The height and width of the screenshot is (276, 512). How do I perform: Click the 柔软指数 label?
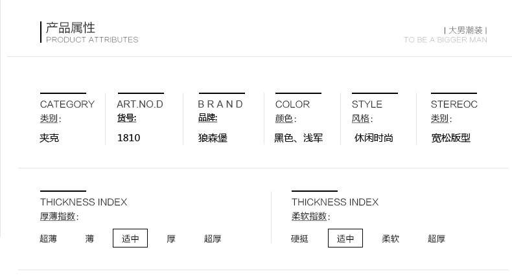[x=310, y=216]
